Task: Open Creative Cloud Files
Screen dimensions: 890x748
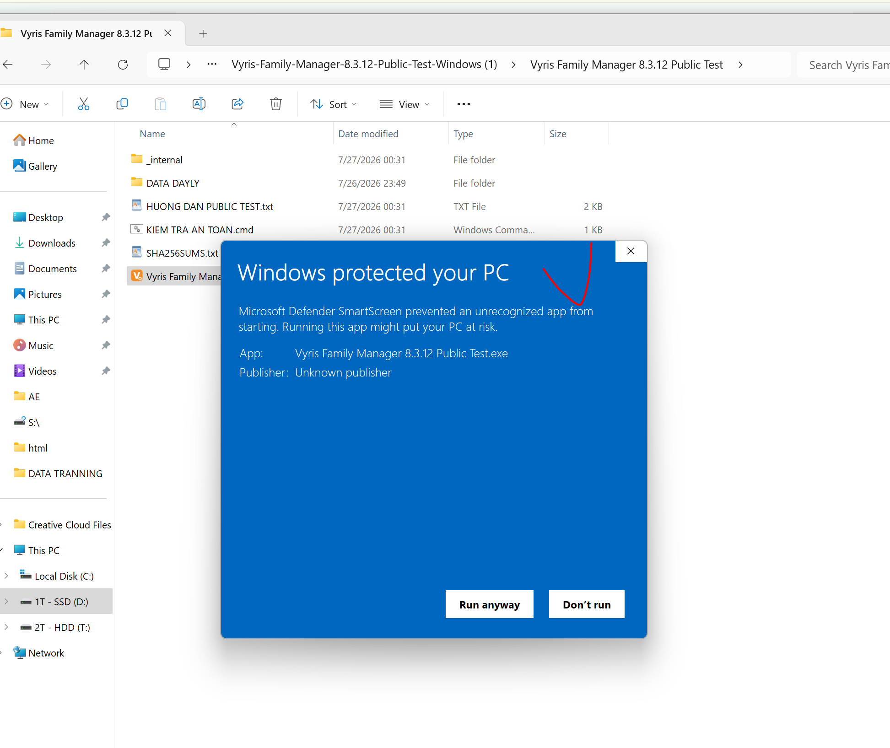Action: [x=70, y=525]
